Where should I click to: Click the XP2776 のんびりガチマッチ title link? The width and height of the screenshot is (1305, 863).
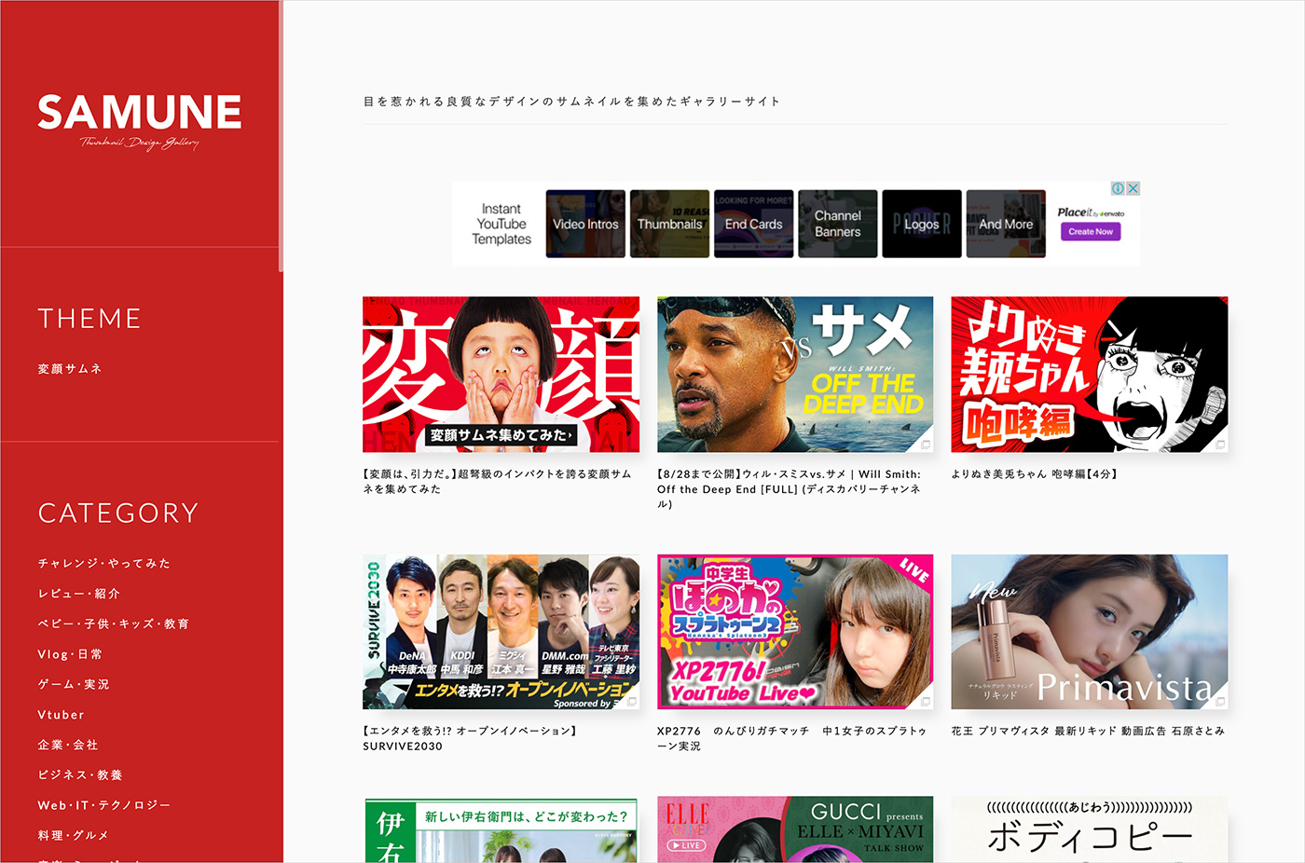click(792, 738)
